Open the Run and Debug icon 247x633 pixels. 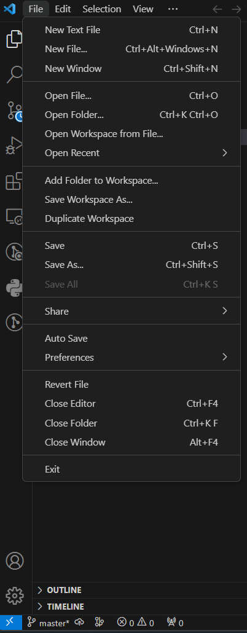(x=15, y=145)
